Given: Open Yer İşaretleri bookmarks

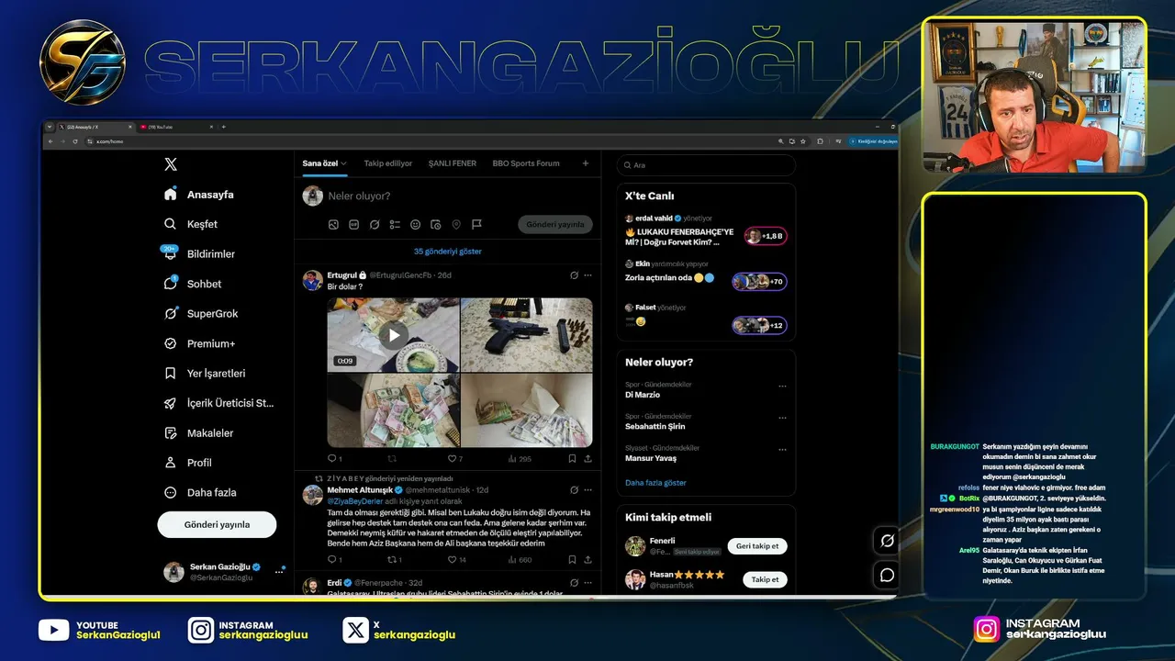Looking at the screenshot, I should [x=205, y=374].
